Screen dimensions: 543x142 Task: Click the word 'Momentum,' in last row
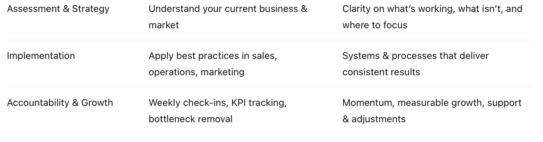368,103
